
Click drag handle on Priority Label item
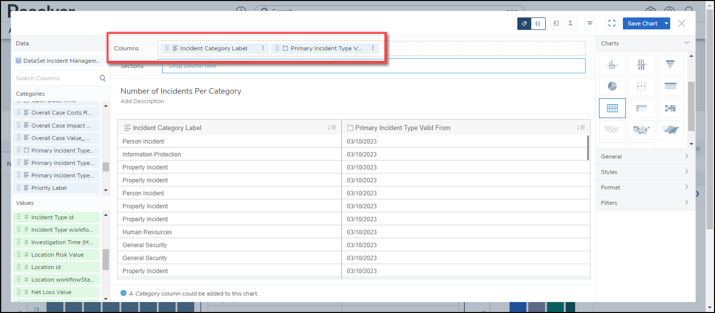(x=19, y=188)
